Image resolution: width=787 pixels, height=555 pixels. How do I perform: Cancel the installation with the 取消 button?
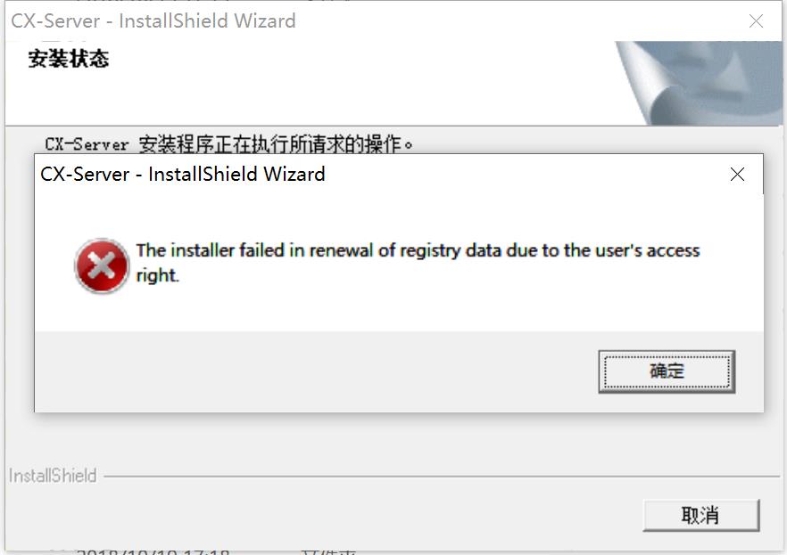pos(700,515)
